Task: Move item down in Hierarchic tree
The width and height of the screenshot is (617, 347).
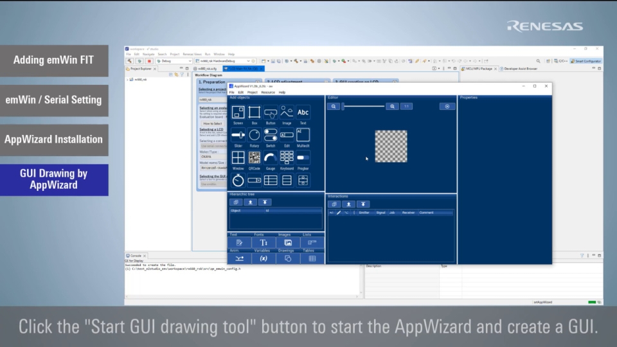Action: (x=265, y=202)
